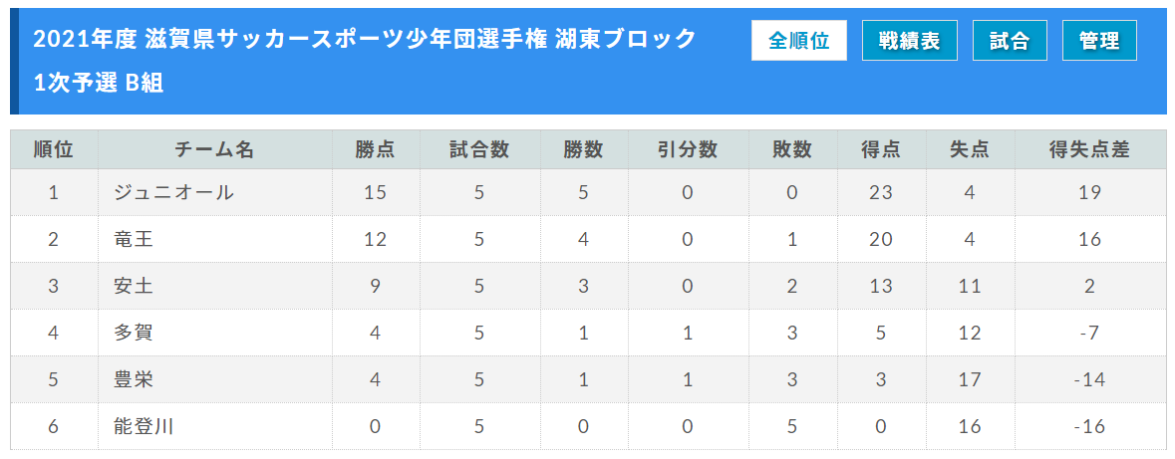Click the 得失点差 column header
The height and width of the screenshot is (459, 1175).
pos(1090,149)
